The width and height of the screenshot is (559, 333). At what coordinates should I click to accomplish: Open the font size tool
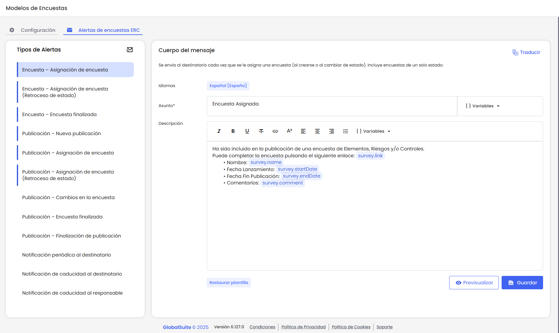(x=289, y=131)
